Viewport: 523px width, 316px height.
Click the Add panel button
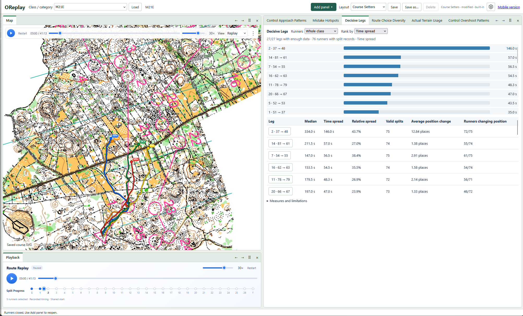coord(323,7)
